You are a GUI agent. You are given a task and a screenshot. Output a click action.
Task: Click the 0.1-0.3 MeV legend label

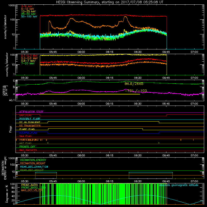point(29,56)
